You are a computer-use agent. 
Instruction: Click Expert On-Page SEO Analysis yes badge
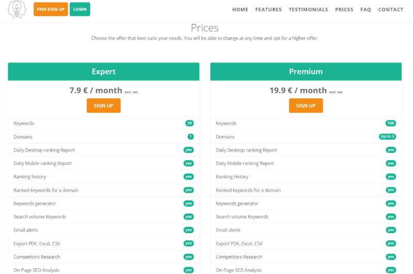[x=188, y=270]
